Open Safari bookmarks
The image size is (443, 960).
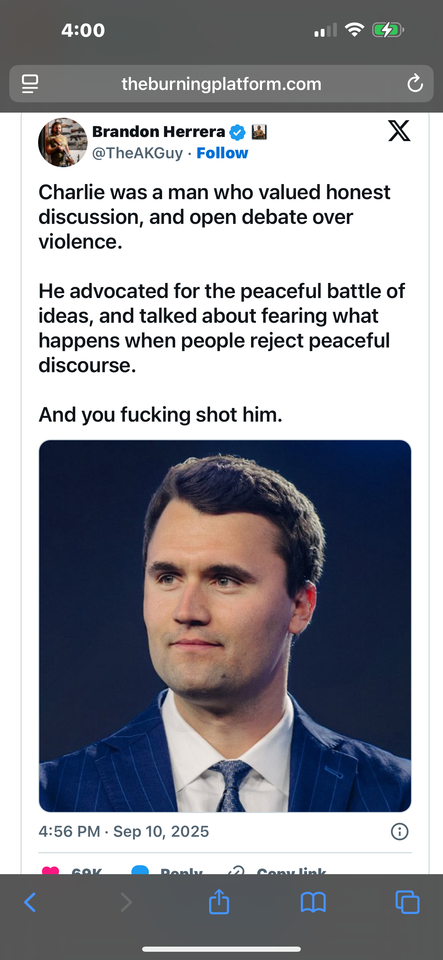click(x=313, y=902)
